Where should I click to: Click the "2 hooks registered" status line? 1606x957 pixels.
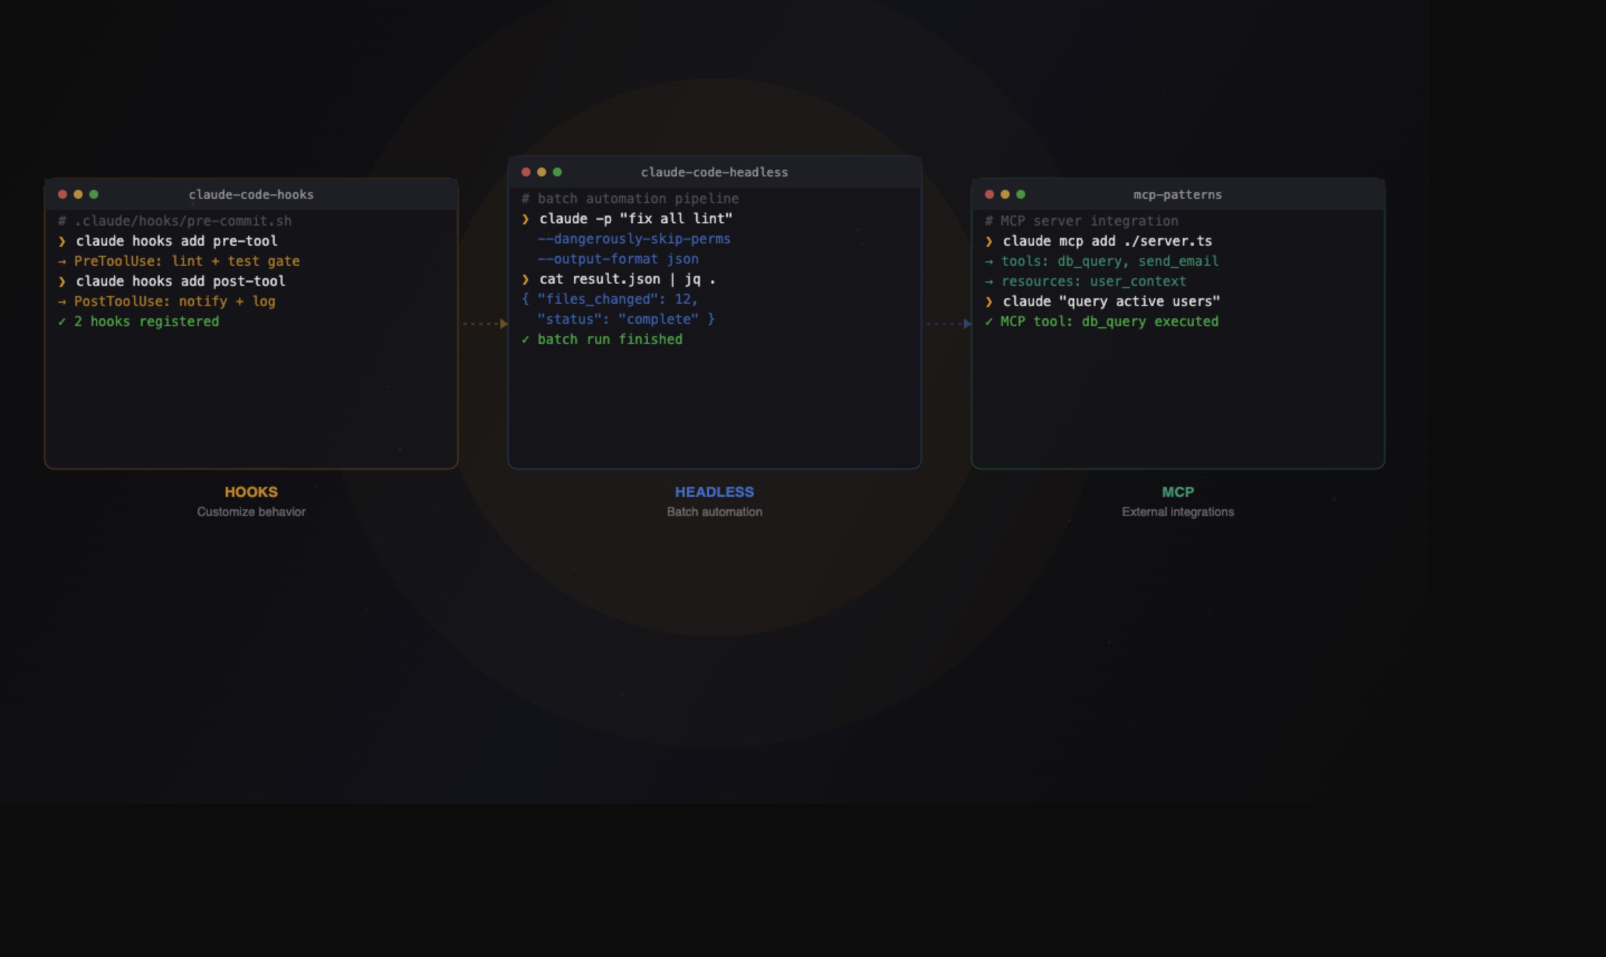pyautogui.click(x=146, y=321)
